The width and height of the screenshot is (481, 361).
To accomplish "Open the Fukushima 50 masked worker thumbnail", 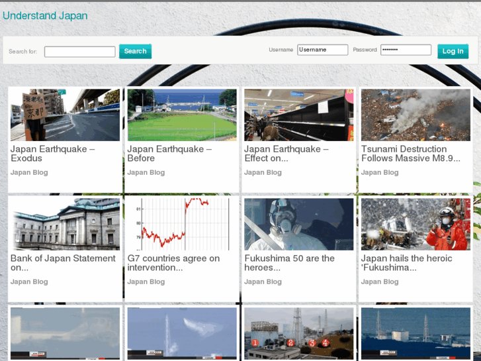I will pyautogui.click(x=299, y=225).
